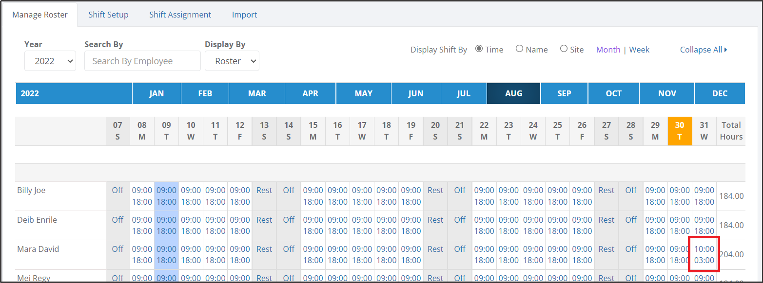
Task: Click Mara David's 204.00 total hours
Action: (732, 254)
